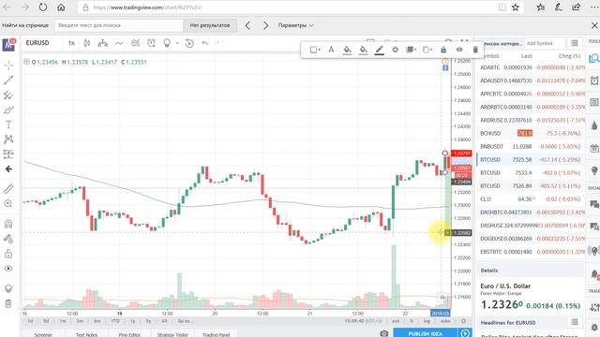Image resolution: width=600 pixels, height=337 pixels.
Task: Click the left arrow icon in sidebar
Action: point(8,168)
